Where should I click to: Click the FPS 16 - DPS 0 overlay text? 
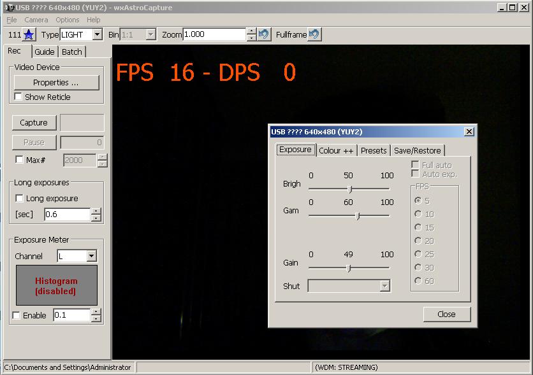click(x=206, y=73)
